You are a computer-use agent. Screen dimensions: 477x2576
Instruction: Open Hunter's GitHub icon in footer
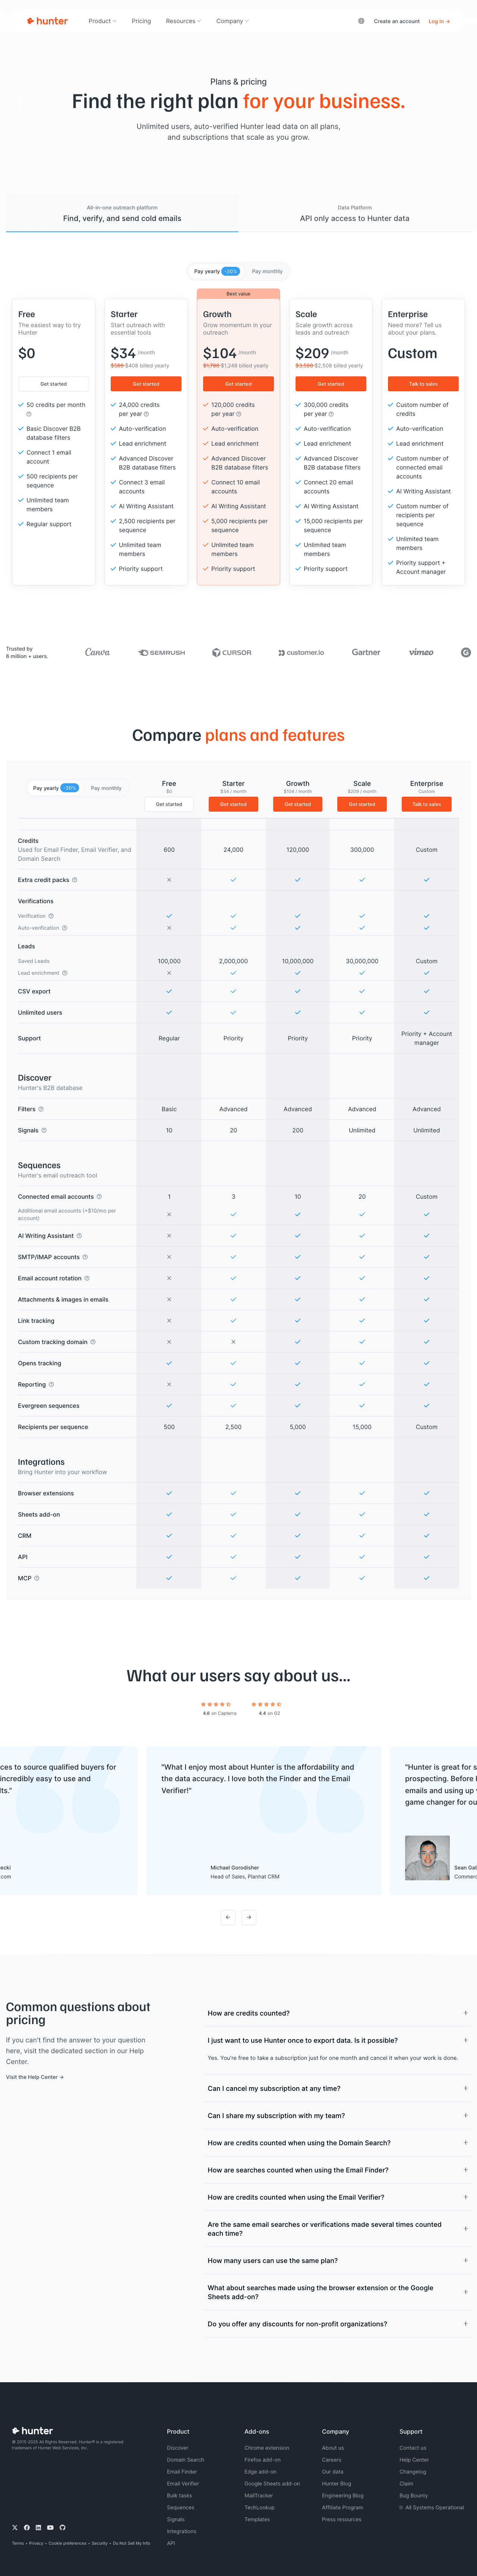62,2527
